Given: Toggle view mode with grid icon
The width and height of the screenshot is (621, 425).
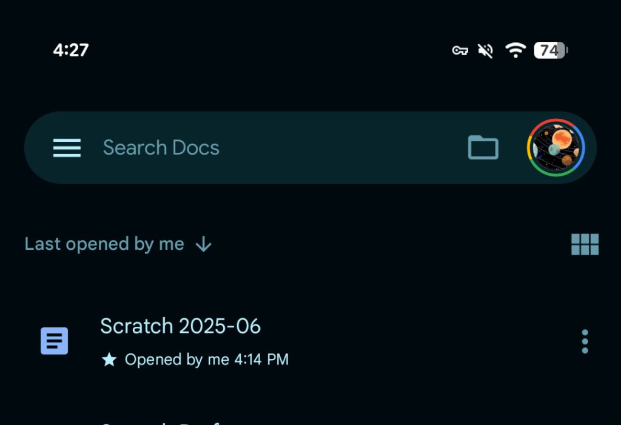Looking at the screenshot, I should pos(584,244).
